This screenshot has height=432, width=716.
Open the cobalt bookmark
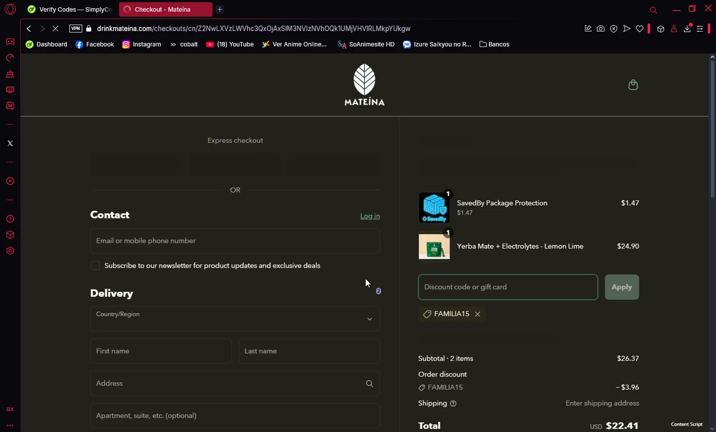pos(184,44)
